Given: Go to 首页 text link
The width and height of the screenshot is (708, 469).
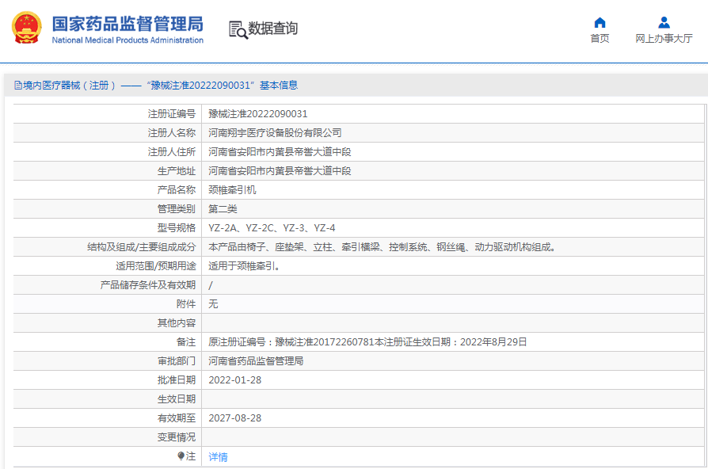Looking at the screenshot, I should click(600, 39).
